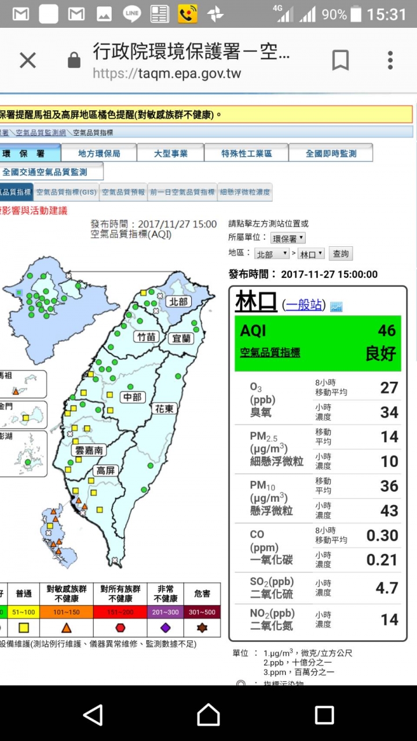Click the orange triangle legend symbol
Screen dimensions: 417x741
pyautogui.click(x=66, y=627)
